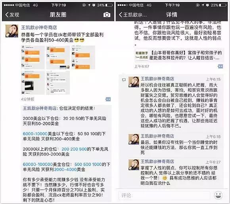This screenshot has height=204, width=230.
Task: Tap the 6000-10000 blue number link
Action: 35,134
